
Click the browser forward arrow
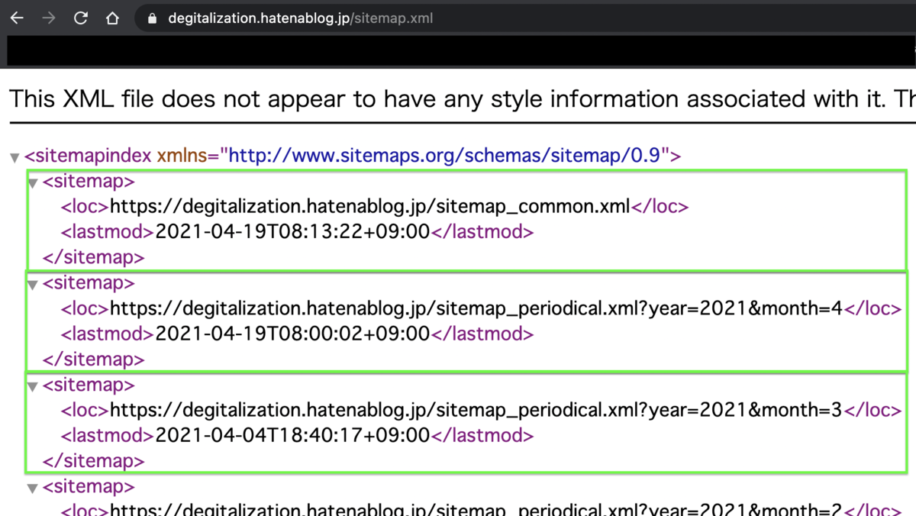[x=49, y=18]
